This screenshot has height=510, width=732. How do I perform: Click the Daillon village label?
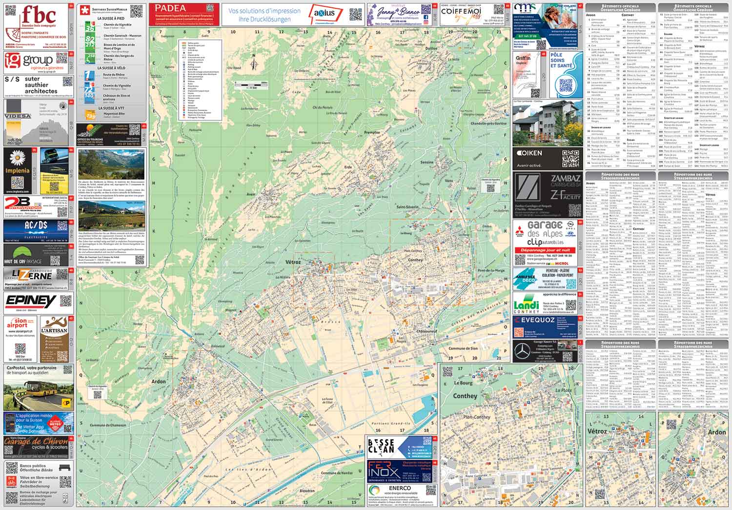pyautogui.click(x=431, y=48)
